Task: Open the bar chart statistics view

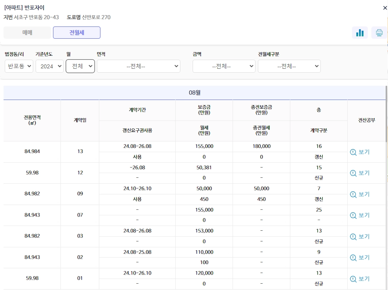Action: [360, 33]
